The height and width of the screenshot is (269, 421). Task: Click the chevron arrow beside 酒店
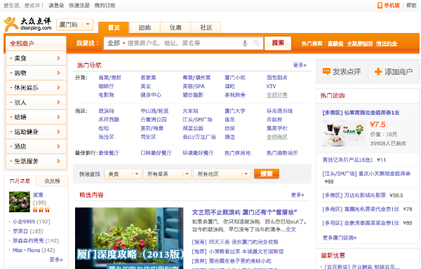pos(58,146)
